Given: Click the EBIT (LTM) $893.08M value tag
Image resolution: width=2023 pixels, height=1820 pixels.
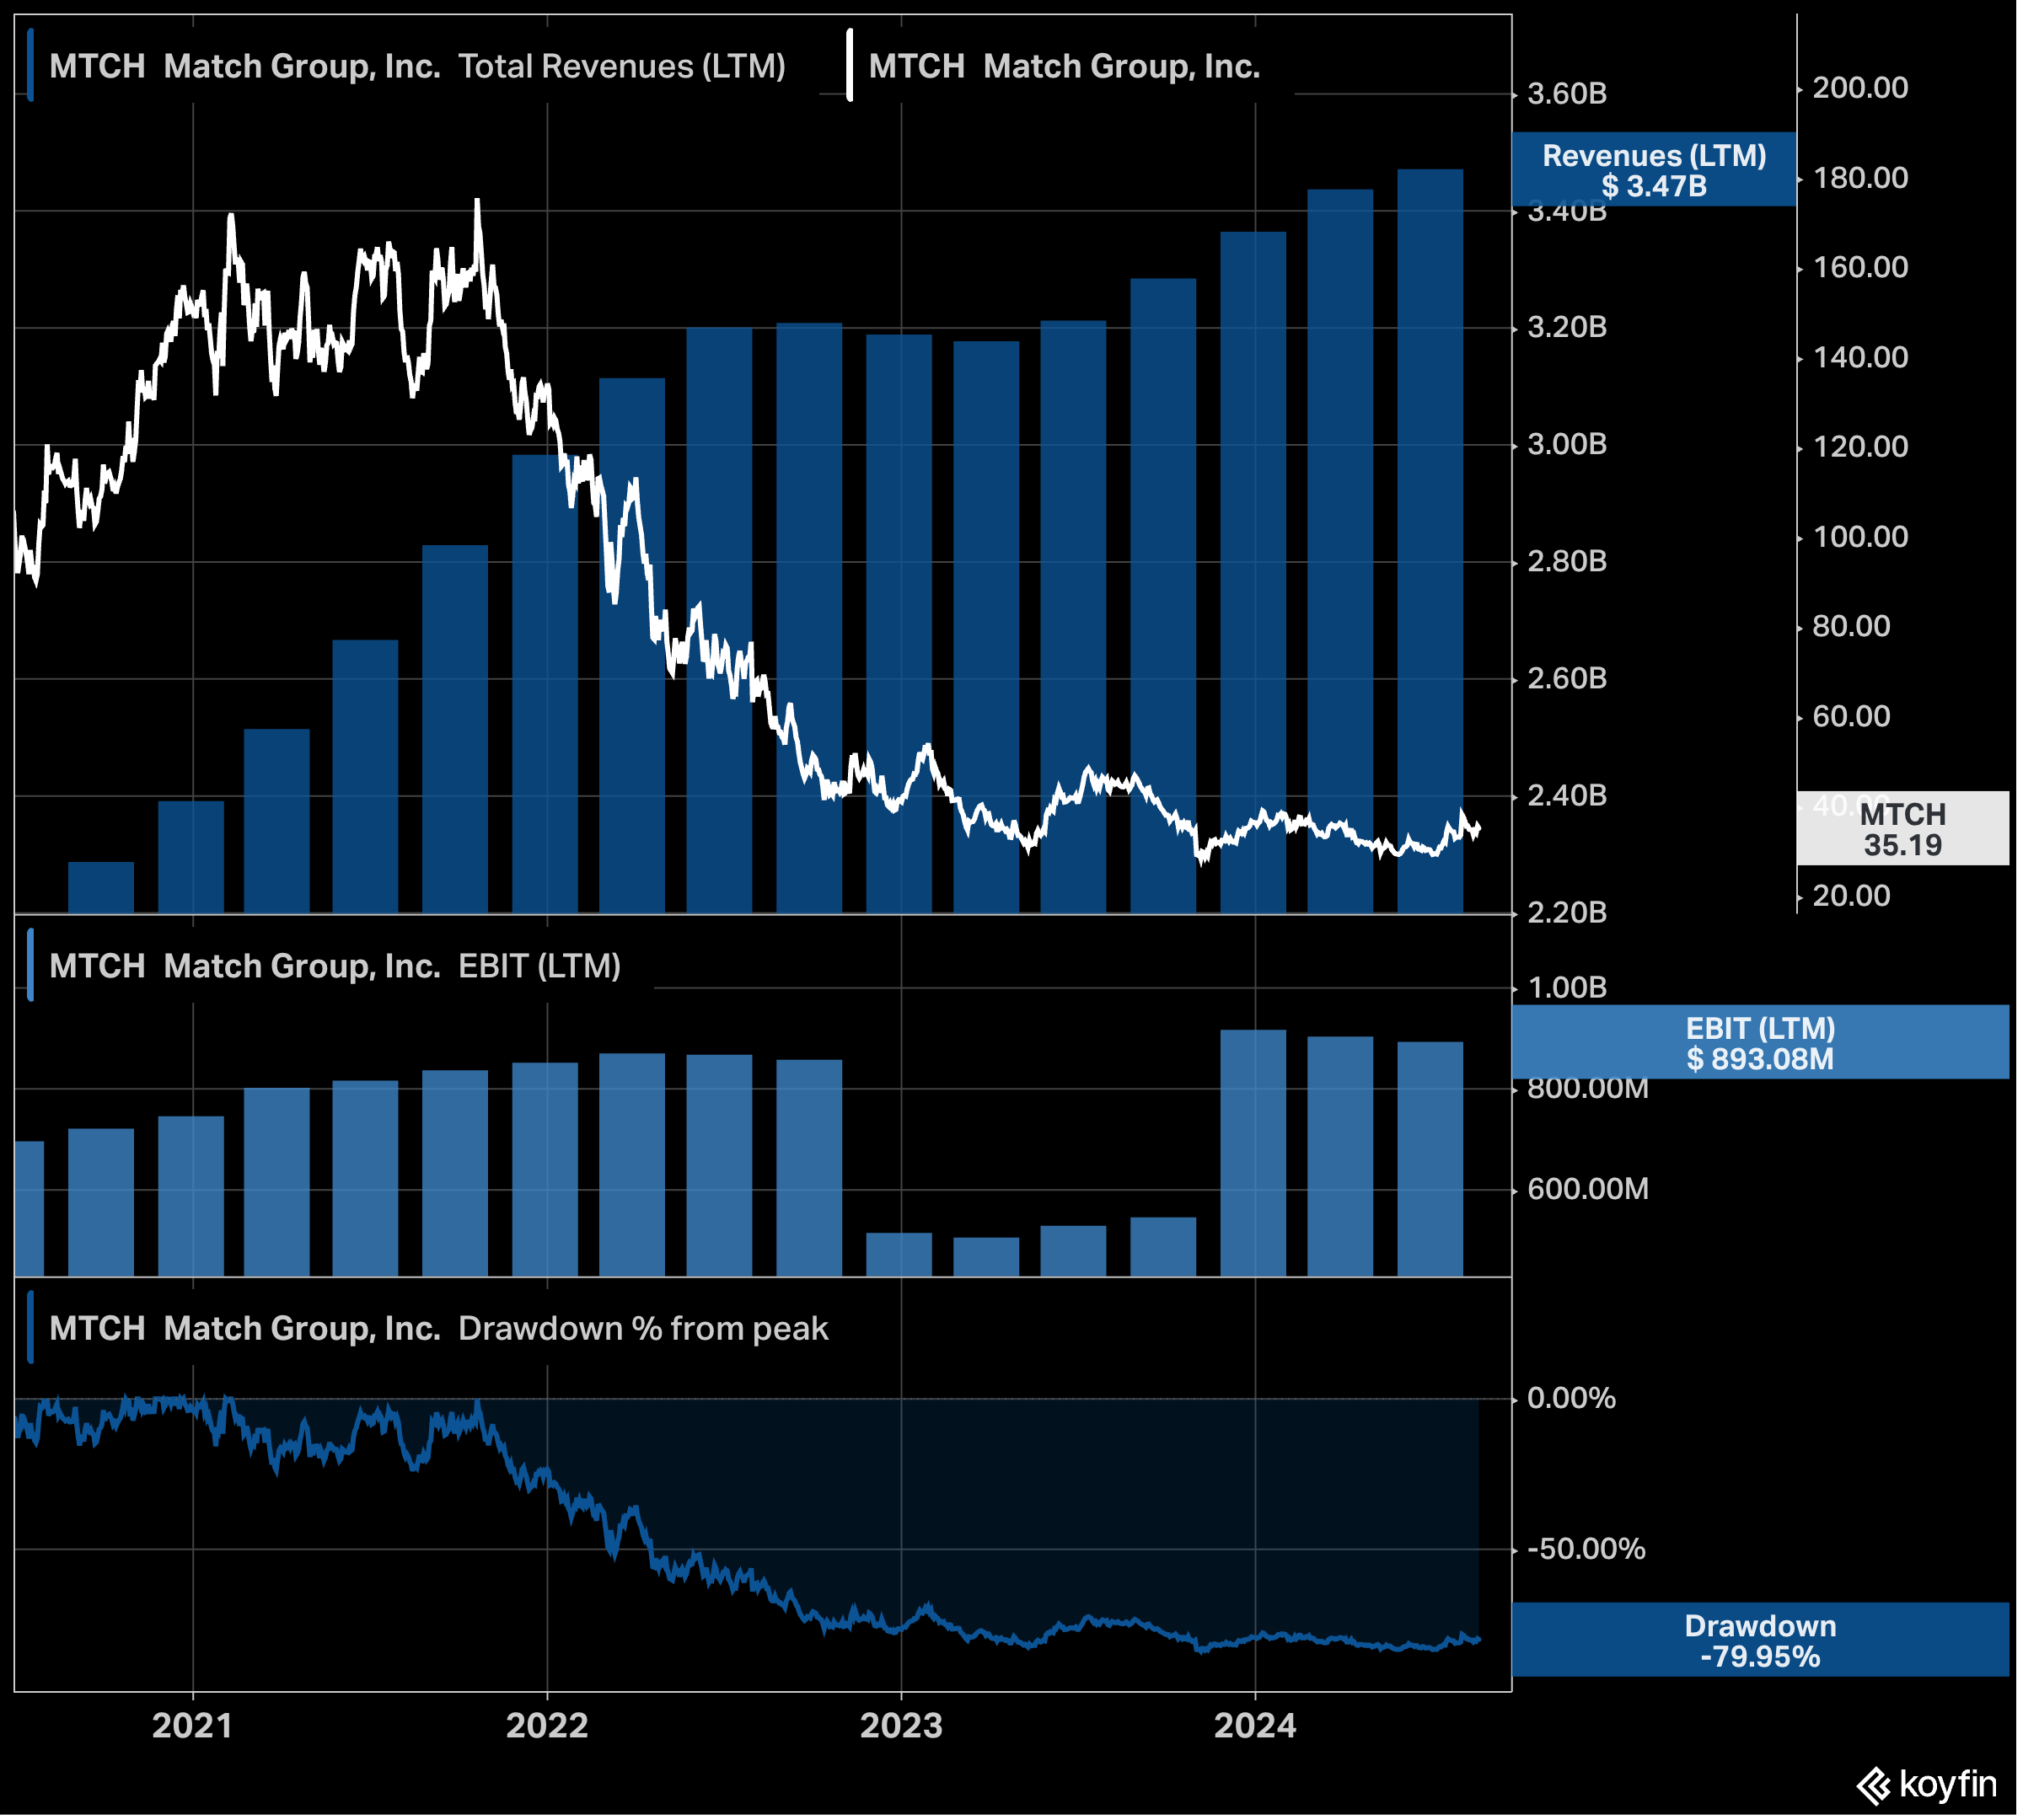Looking at the screenshot, I should click(1760, 1043).
